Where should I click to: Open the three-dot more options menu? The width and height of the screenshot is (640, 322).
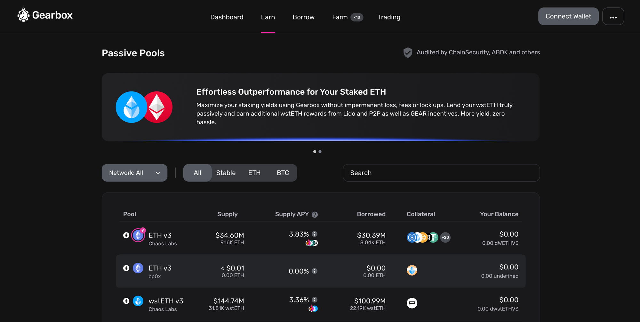pos(613,17)
